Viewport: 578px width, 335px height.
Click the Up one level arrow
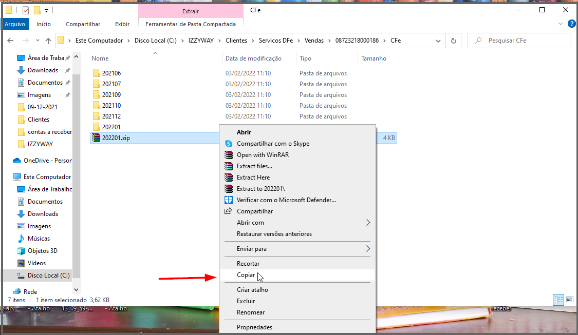pyautogui.click(x=48, y=41)
